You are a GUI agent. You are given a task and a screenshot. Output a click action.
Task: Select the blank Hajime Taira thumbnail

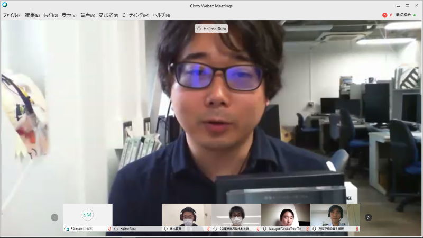click(137, 215)
